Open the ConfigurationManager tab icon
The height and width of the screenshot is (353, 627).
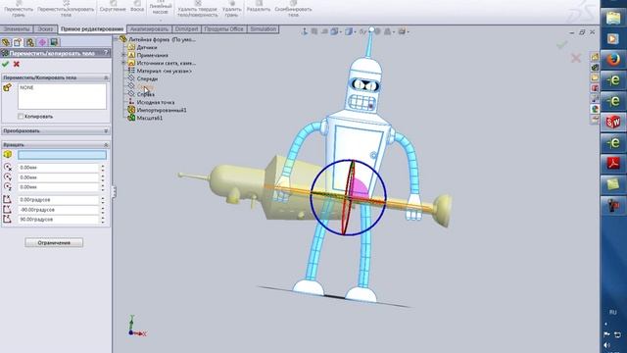(29, 42)
